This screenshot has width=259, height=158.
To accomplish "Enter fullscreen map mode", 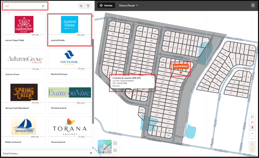I will tap(252, 117).
